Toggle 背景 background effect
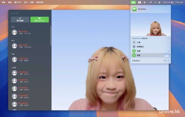The height and width of the screenshot is (117, 185). pos(134,55)
